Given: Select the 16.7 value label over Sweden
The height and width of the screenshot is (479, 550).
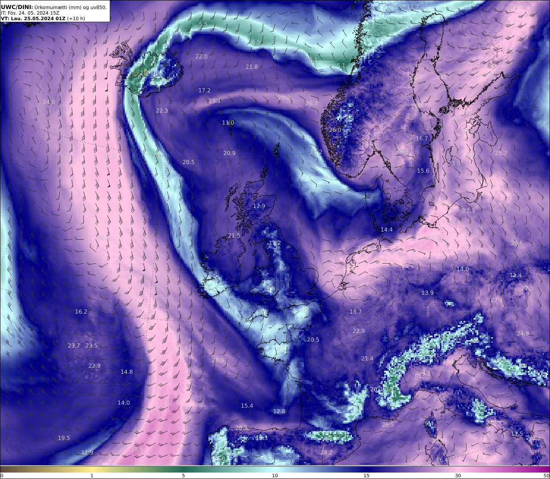Looking at the screenshot, I should point(422,139).
